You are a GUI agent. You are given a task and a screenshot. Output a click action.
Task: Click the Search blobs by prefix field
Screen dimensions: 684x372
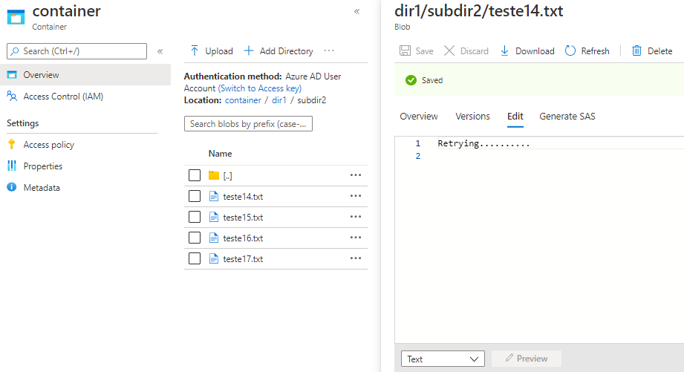248,124
